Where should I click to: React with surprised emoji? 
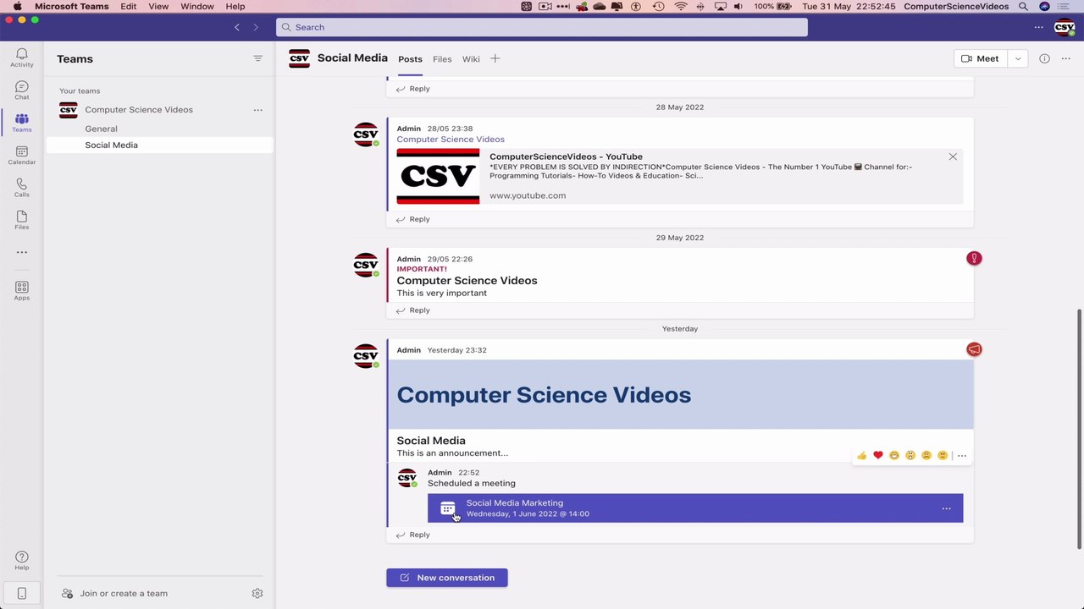pyautogui.click(x=910, y=456)
